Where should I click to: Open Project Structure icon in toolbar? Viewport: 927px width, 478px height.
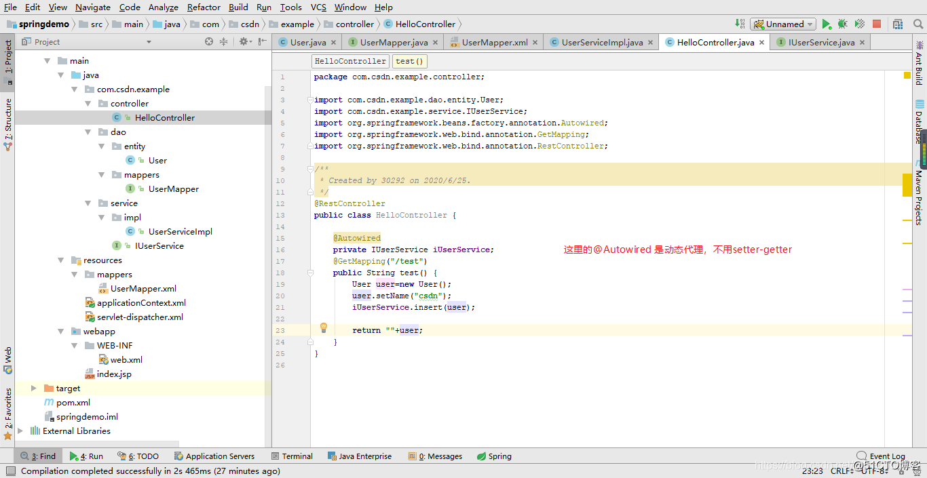tap(898, 24)
